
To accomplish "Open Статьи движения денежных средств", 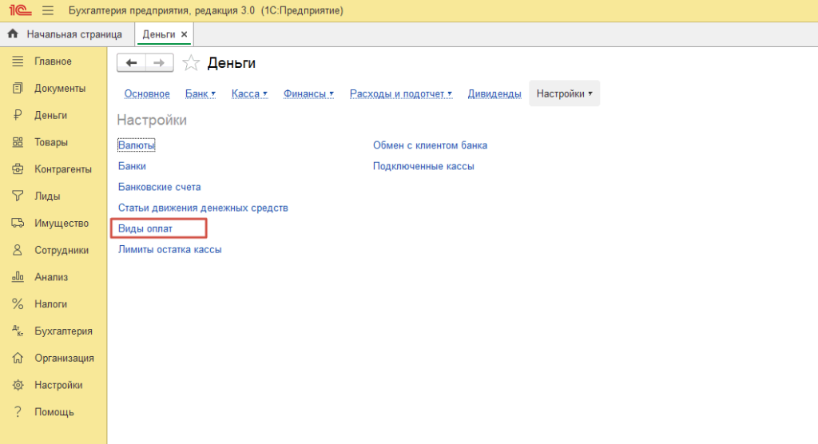I will pos(203,208).
